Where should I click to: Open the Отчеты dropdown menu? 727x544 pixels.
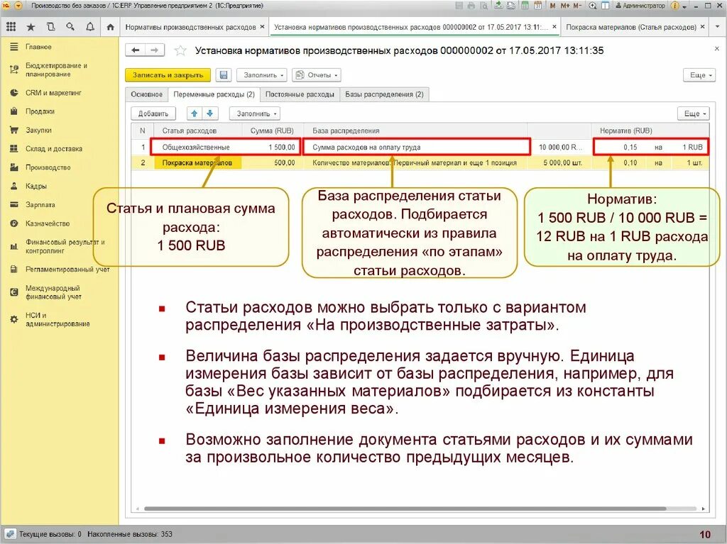click(316, 75)
